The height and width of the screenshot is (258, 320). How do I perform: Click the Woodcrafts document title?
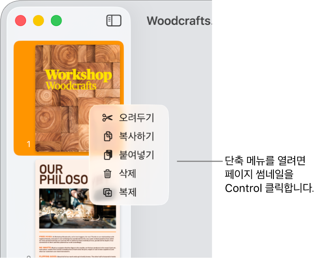point(179,21)
